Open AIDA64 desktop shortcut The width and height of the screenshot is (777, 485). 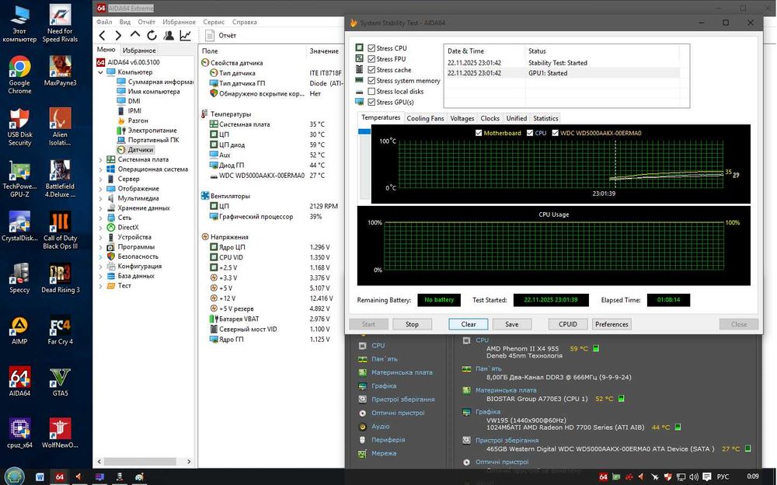20,382
